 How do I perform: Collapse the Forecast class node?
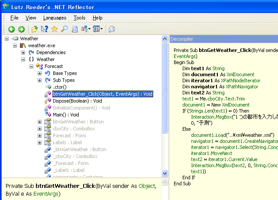(x=31, y=66)
